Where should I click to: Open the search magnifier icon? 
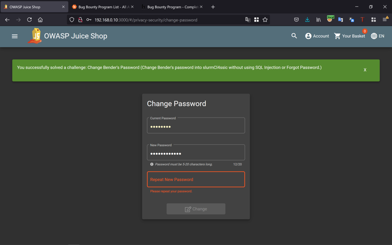click(x=294, y=36)
